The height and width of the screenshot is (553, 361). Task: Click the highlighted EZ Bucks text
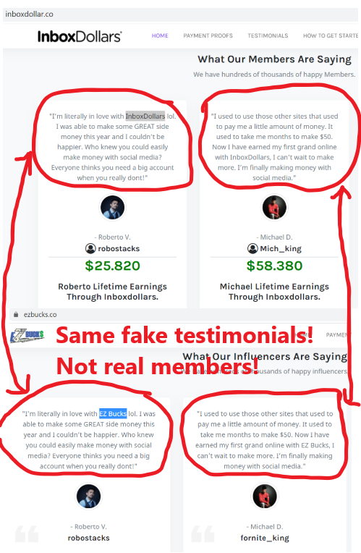[x=113, y=414]
